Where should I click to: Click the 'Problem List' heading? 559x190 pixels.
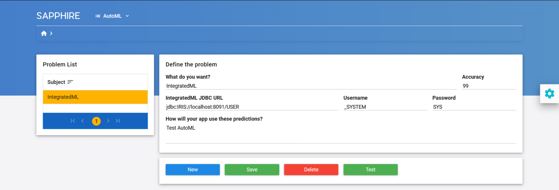pyautogui.click(x=60, y=64)
